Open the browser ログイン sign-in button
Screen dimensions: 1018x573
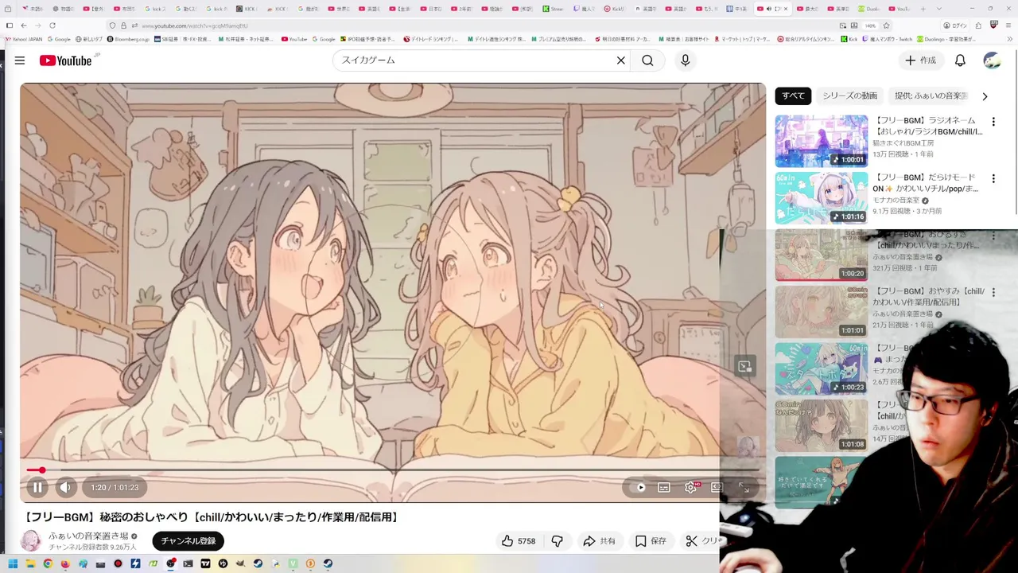[955, 25]
